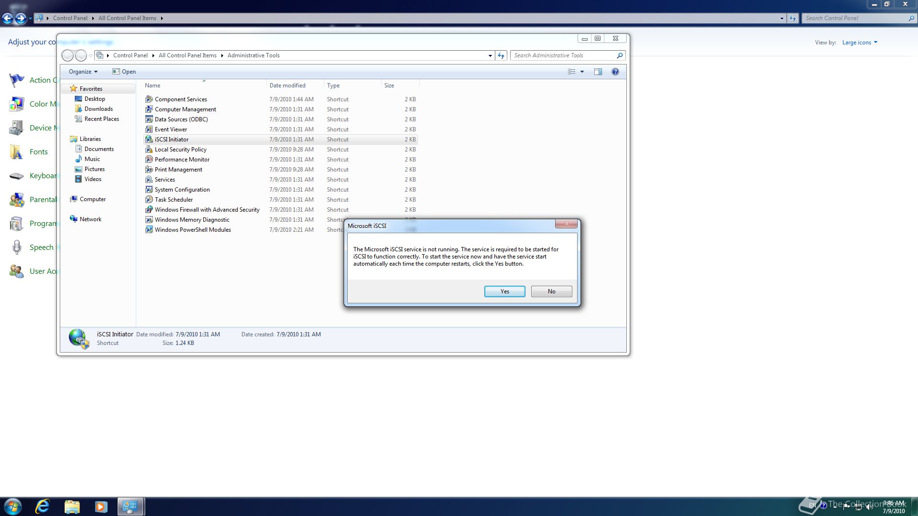Sort by the Type column header
Viewport: 918px width, 516px height.
click(x=333, y=86)
